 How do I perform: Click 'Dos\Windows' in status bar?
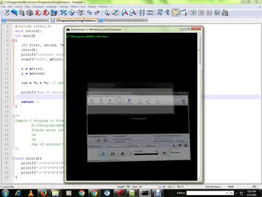[x=213, y=187]
